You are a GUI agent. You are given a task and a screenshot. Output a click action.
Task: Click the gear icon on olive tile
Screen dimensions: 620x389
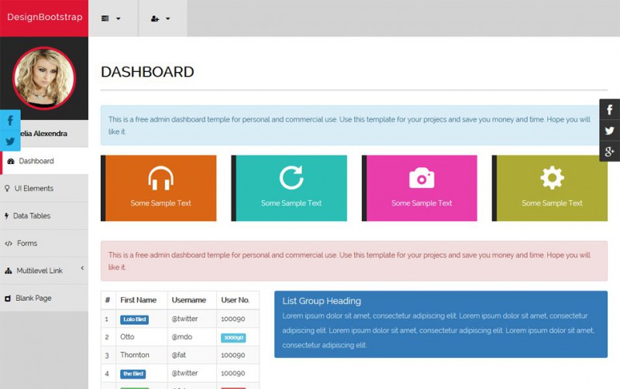coord(552,177)
